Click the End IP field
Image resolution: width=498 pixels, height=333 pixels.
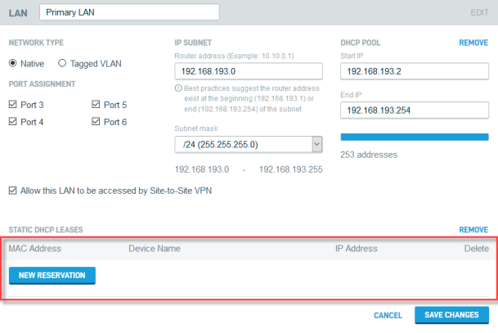(x=414, y=110)
